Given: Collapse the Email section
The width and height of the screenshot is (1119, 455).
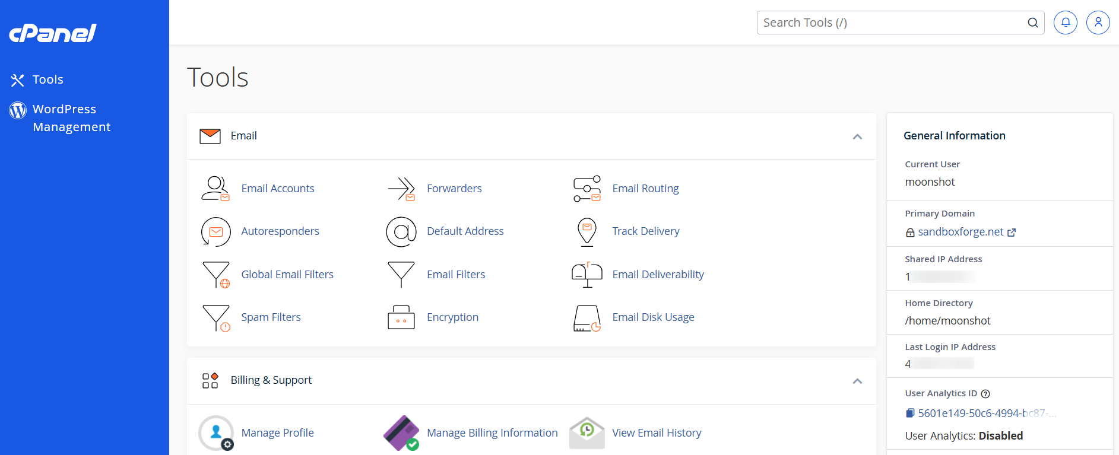Looking at the screenshot, I should tap(857, 136).
